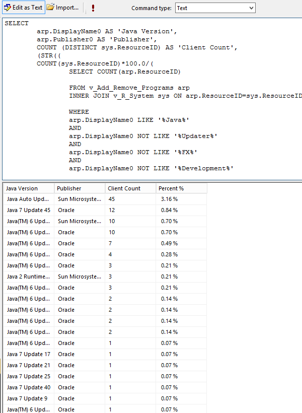Sort by Percent % column header
The image size is (302, 413).
click(x=181, y=188)
